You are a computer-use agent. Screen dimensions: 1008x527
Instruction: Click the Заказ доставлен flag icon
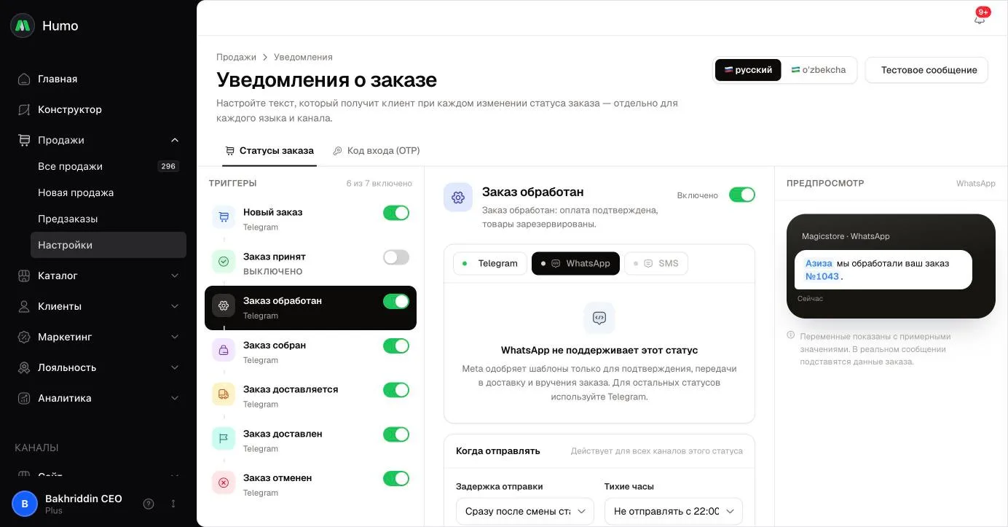click(224, 438)
